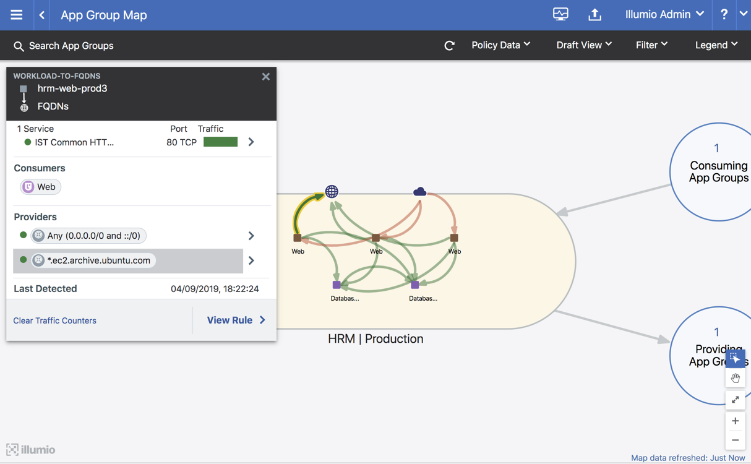Screen dimensions: 751x464
Task: Fit map to screen with expand icon
Action: coord(735,400)
